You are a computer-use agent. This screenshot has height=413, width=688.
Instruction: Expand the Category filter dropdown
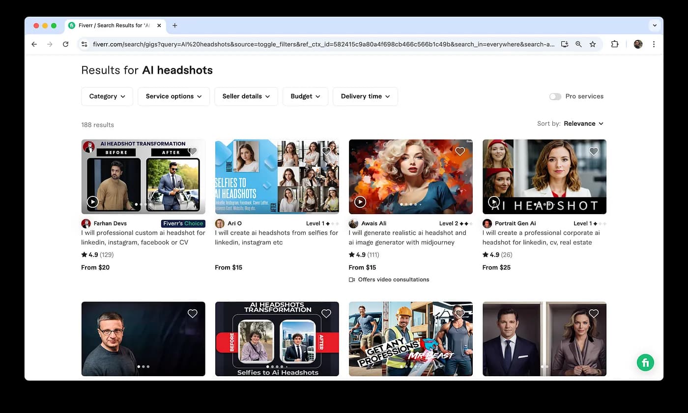107,97
